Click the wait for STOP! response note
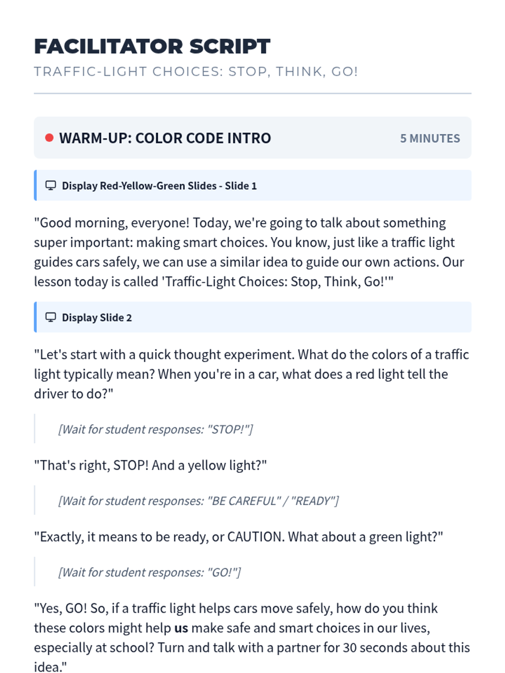Viewport: 505px width, 673px height. pos(155,429)
